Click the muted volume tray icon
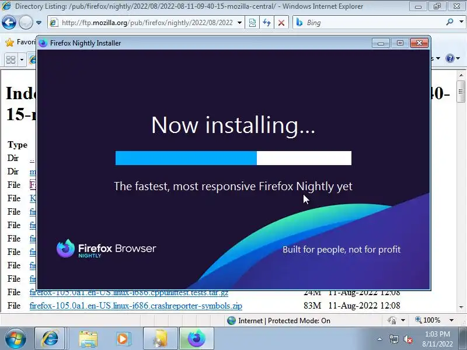Viewport: 467px width, 350px height. (407, 339)
